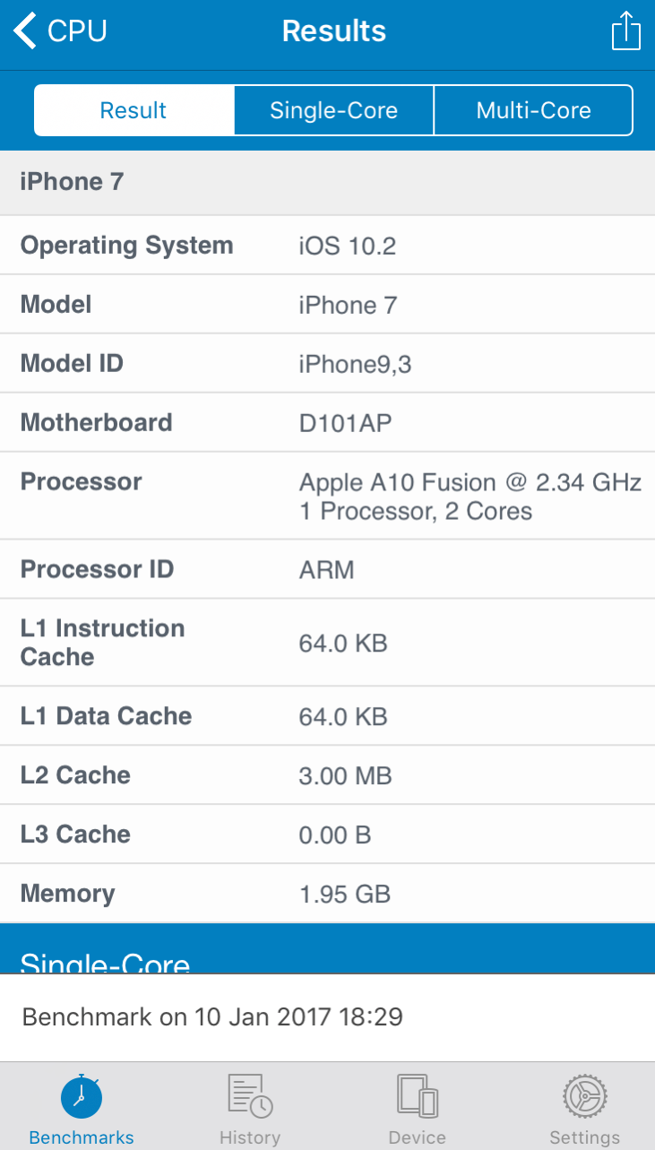Tap the back chevron next to CPU
The width and height of the screenshot is (655, 1150).
[x=24, y=30]
